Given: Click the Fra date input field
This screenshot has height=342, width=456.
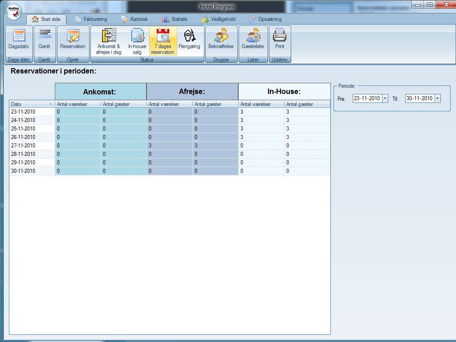Looking at the screenshot, I should click(367, 98).
